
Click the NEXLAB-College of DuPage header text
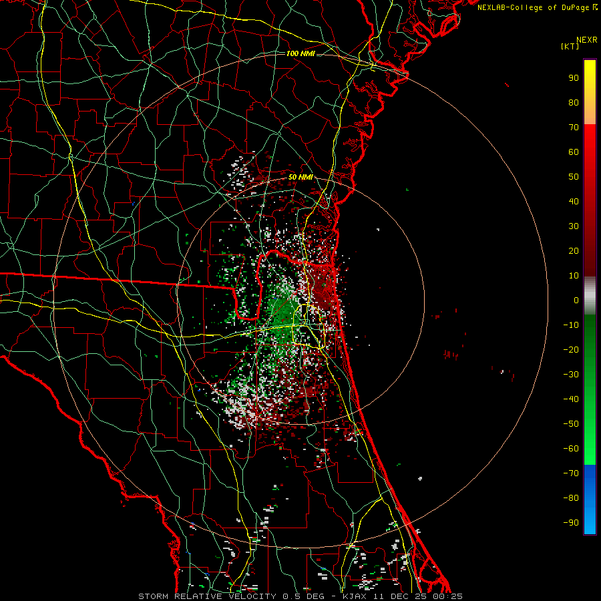[x=537, y=7]
